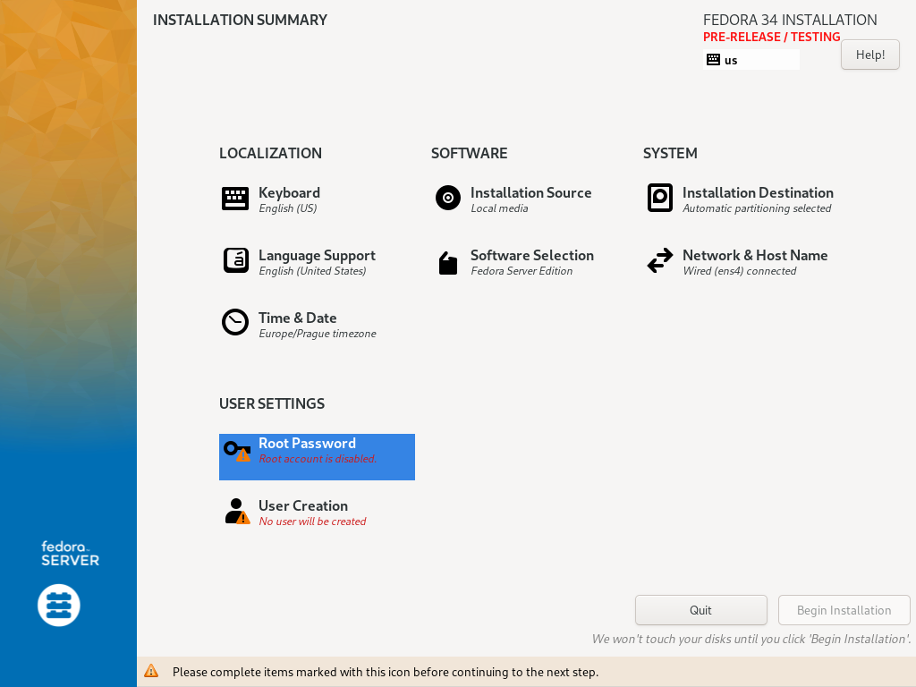Click the 'us' keyboard layout switcher
Viewport: 916px width, 687px height.
click(751, 60)
